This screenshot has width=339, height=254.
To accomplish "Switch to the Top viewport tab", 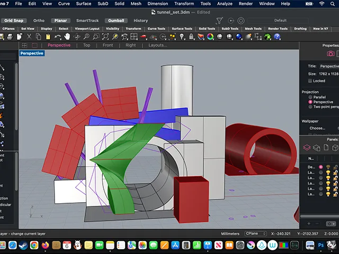I will pos(86,45).
